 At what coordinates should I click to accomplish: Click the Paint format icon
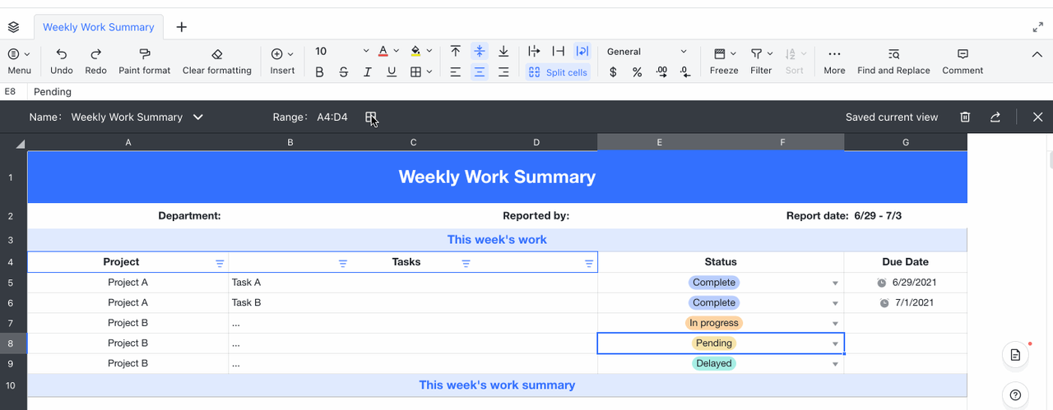[145, 54]
